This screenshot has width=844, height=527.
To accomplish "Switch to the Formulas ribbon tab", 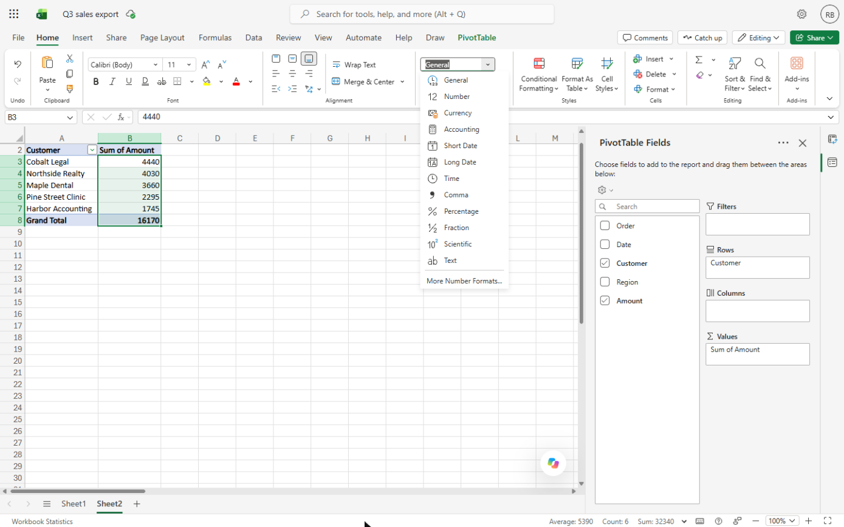I will coord(215,38).
